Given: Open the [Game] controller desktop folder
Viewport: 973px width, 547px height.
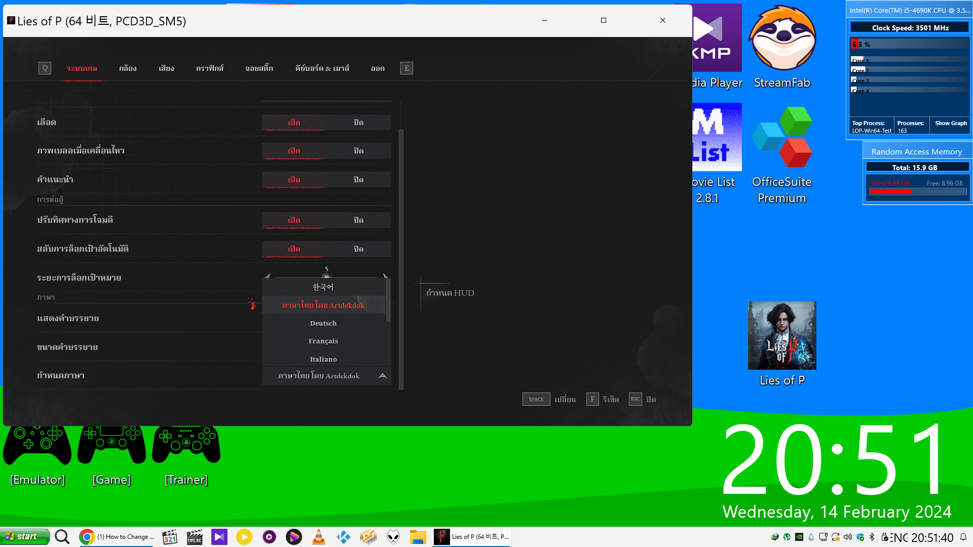Looking at the screenshot, I should [111, 456].
